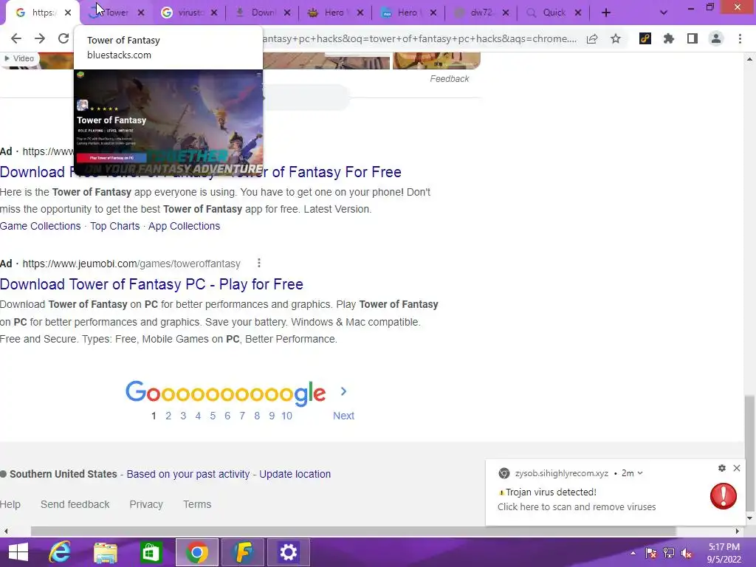This screenshot has width=756, height=567.
Task: Open Privacy footer link
Action: tap(146, 504)
